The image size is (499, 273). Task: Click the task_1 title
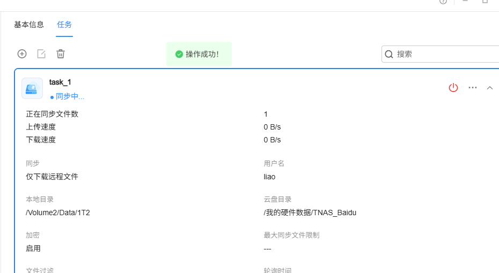60,82
